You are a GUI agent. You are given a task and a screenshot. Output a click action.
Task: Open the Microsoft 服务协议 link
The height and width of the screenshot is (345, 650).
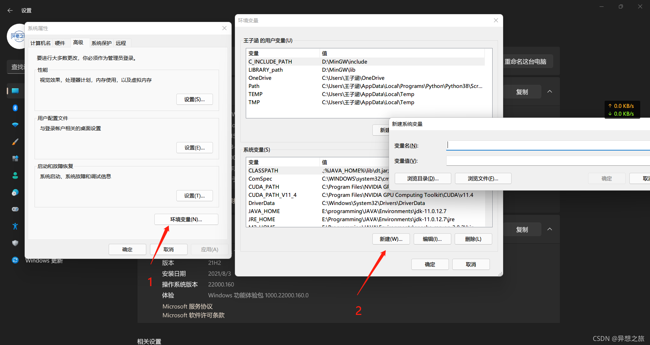click(x=188, y=306)
